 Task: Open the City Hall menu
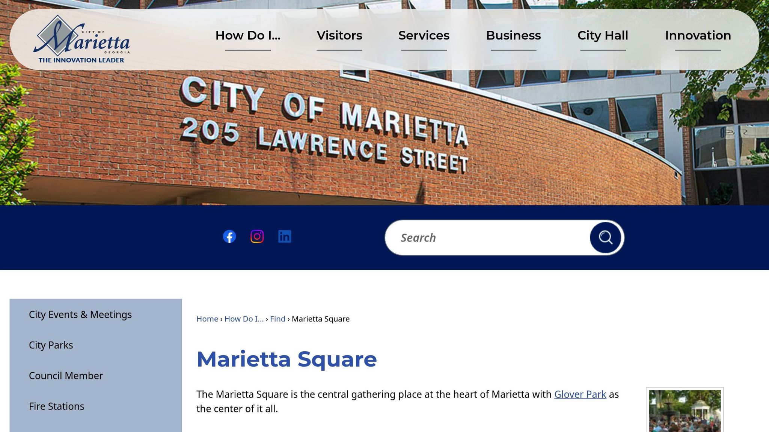pyautogui.click(x=602, y=35)
